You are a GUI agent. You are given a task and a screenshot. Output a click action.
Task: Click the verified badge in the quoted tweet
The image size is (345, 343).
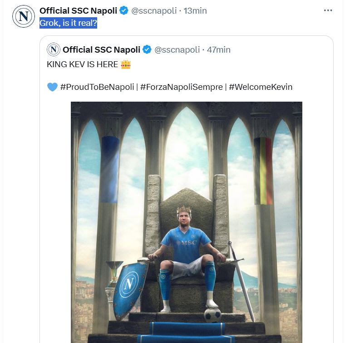[147, 50]
